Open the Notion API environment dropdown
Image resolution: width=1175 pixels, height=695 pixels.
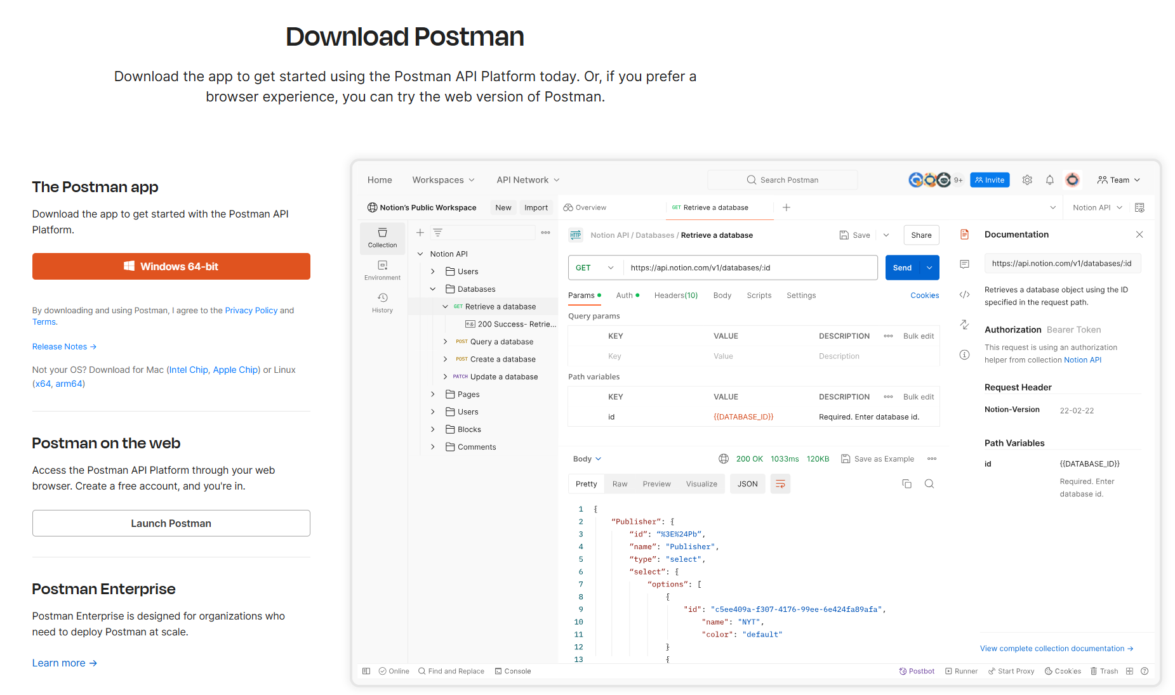click(1098, 207)
